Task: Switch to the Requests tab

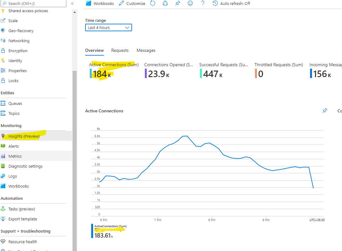Action: 120,50
